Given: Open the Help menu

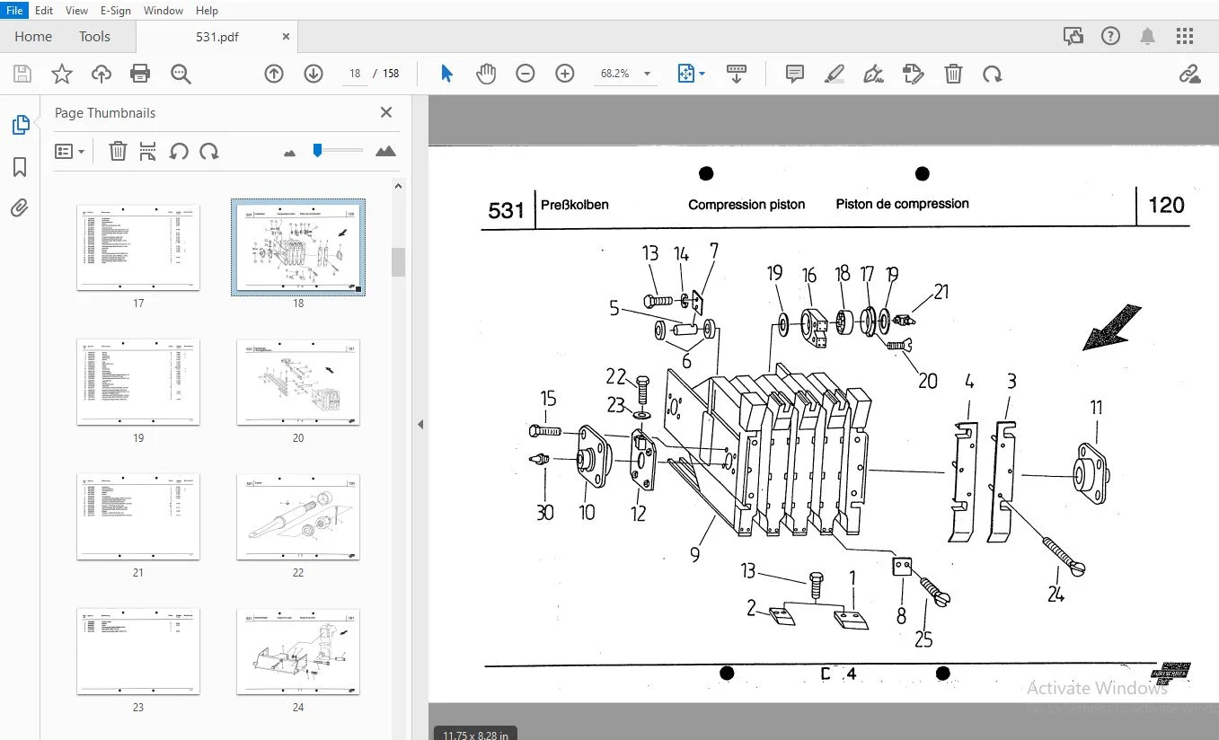Looking at the screenshot, I should pyautogui.click(x=207, y=11).
